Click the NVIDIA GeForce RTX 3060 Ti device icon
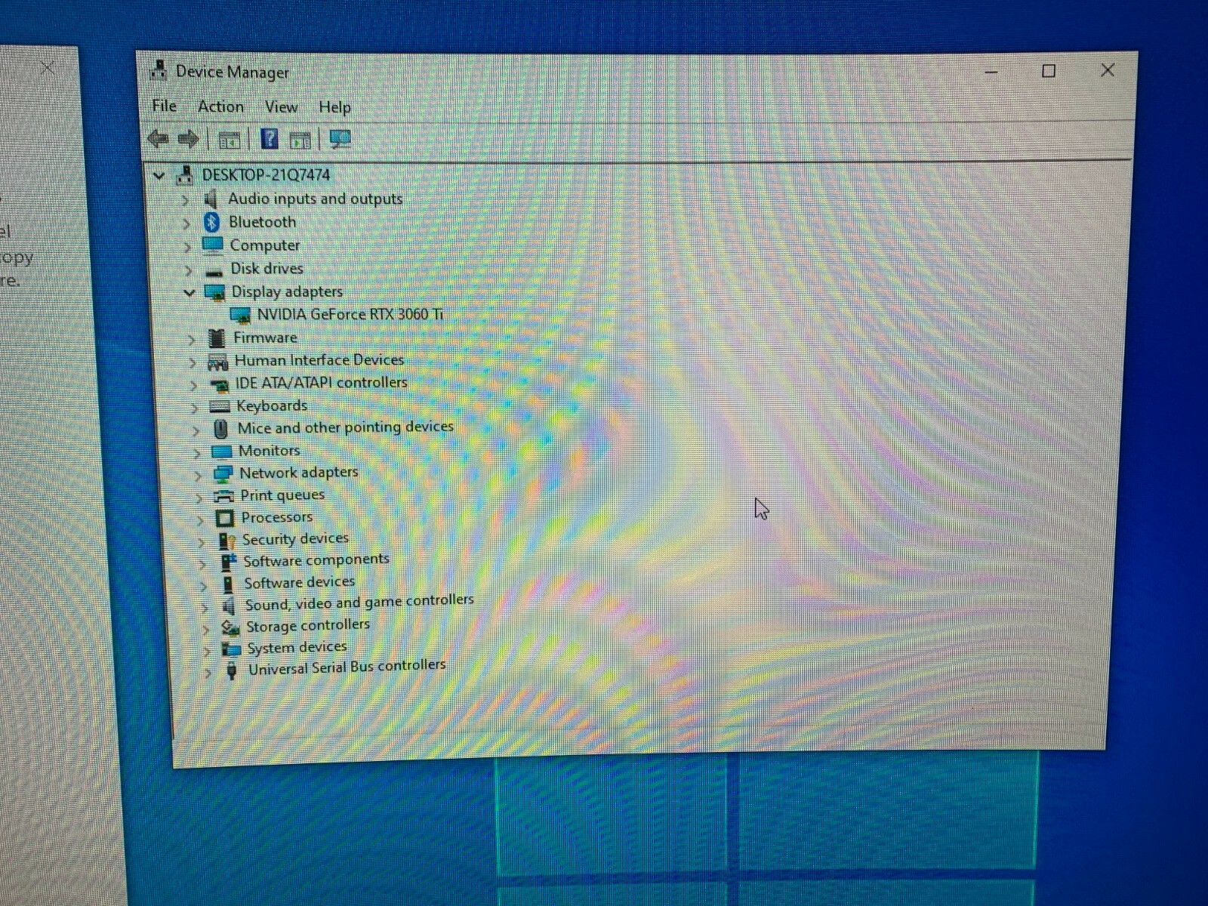Screen dimensions: 1208x906 pyautogui.click(x=240, y=316)
